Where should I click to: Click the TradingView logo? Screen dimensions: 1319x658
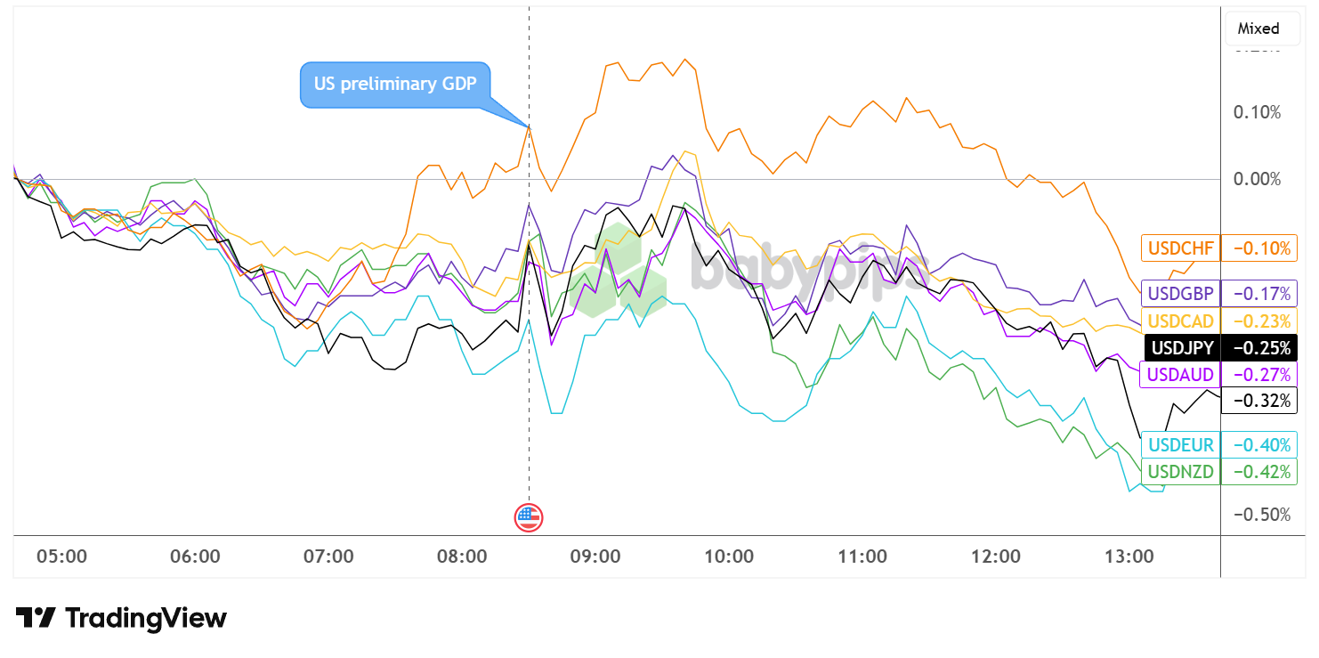(121, 618)
